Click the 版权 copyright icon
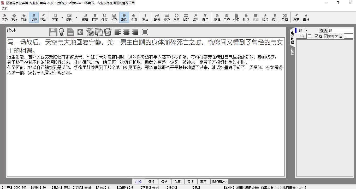Image resolution: width=356 pixels, height=189 pixels. coord(265,17)
